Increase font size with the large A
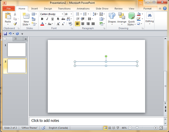The width and height of the screenshot is (169, 132). (x=58, y=24)
